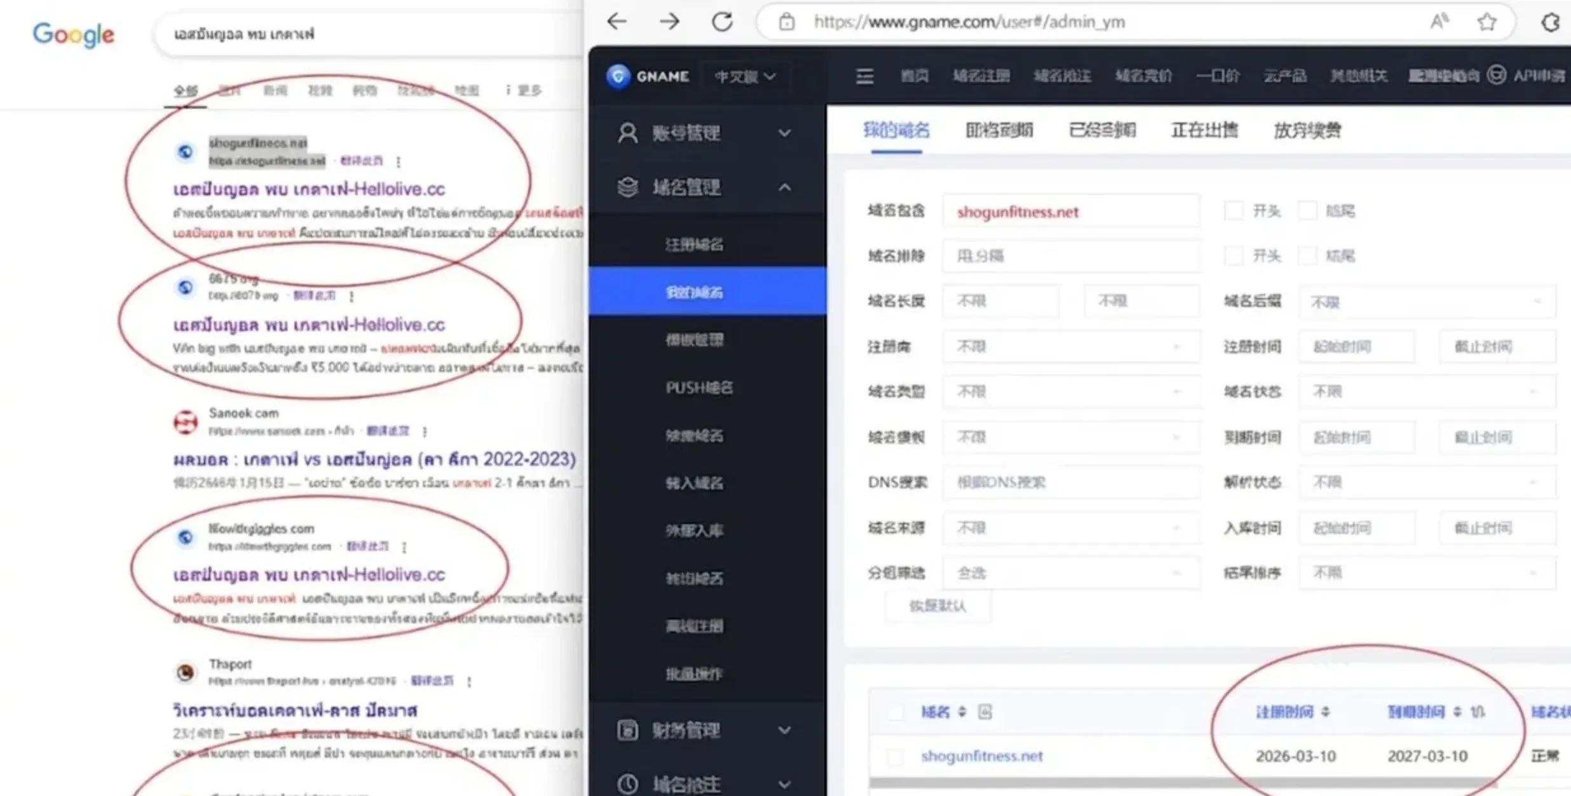1571x796 pixels.
Task: Click the browser forward arrow
Action: pos(669,22)
